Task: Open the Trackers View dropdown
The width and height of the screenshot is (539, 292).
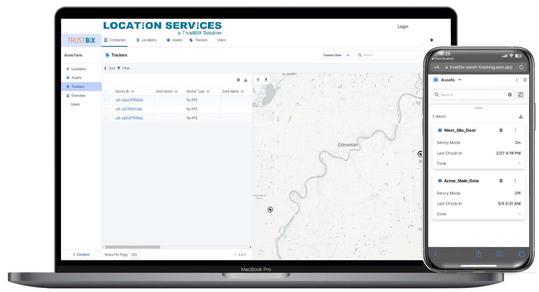Action: point(336,55)
